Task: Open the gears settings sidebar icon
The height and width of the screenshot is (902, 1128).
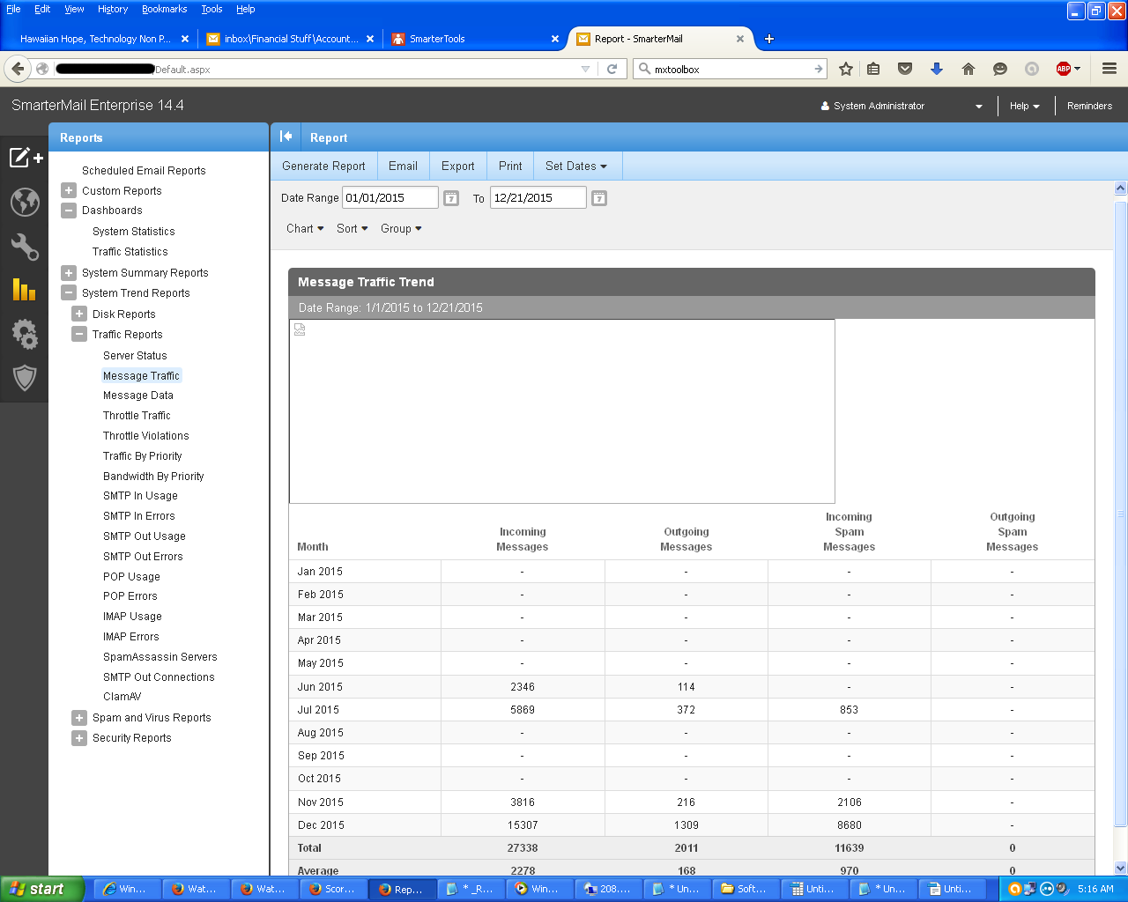Action: coord(25,334)
